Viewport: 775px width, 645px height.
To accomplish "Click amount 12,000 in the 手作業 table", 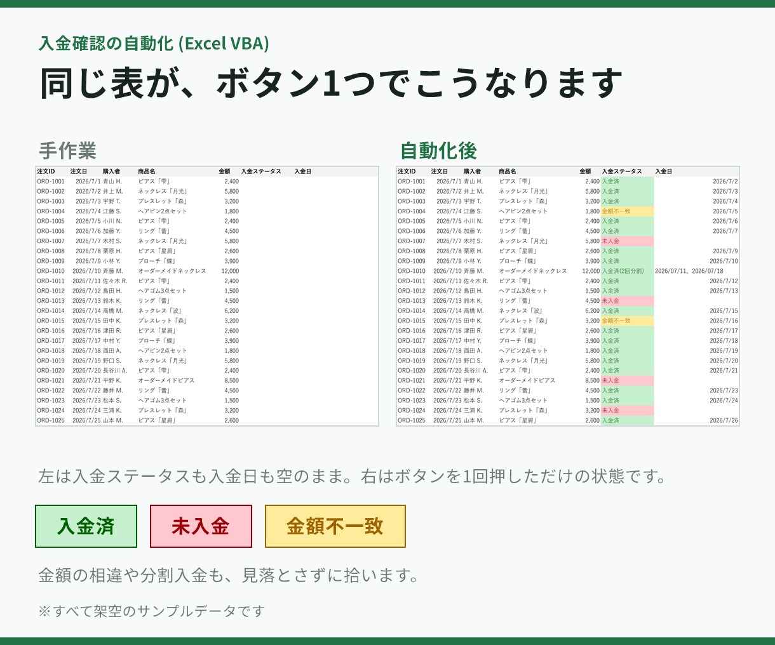I will (230, 271).
